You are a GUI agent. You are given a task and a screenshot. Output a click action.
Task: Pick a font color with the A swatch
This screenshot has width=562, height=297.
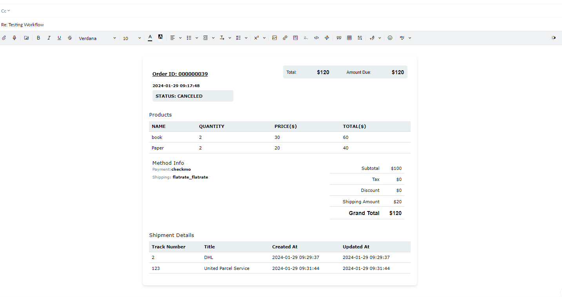(x=150, y=38)
